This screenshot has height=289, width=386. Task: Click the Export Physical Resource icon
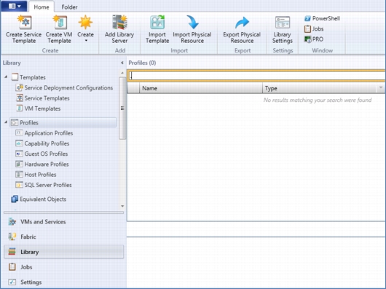pos(242,23)
